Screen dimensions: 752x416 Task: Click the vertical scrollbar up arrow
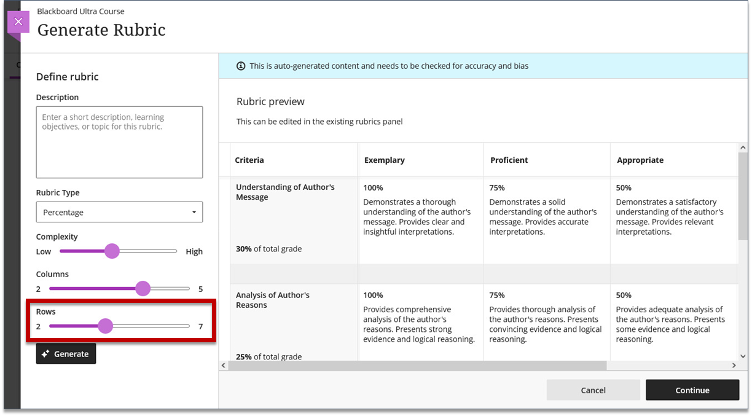[x=743, y=148]
